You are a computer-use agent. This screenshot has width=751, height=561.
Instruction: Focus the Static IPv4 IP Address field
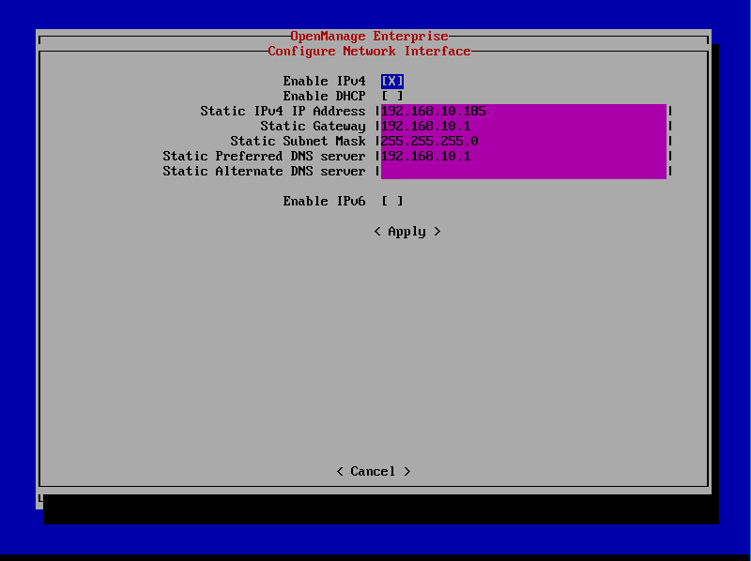524,111
